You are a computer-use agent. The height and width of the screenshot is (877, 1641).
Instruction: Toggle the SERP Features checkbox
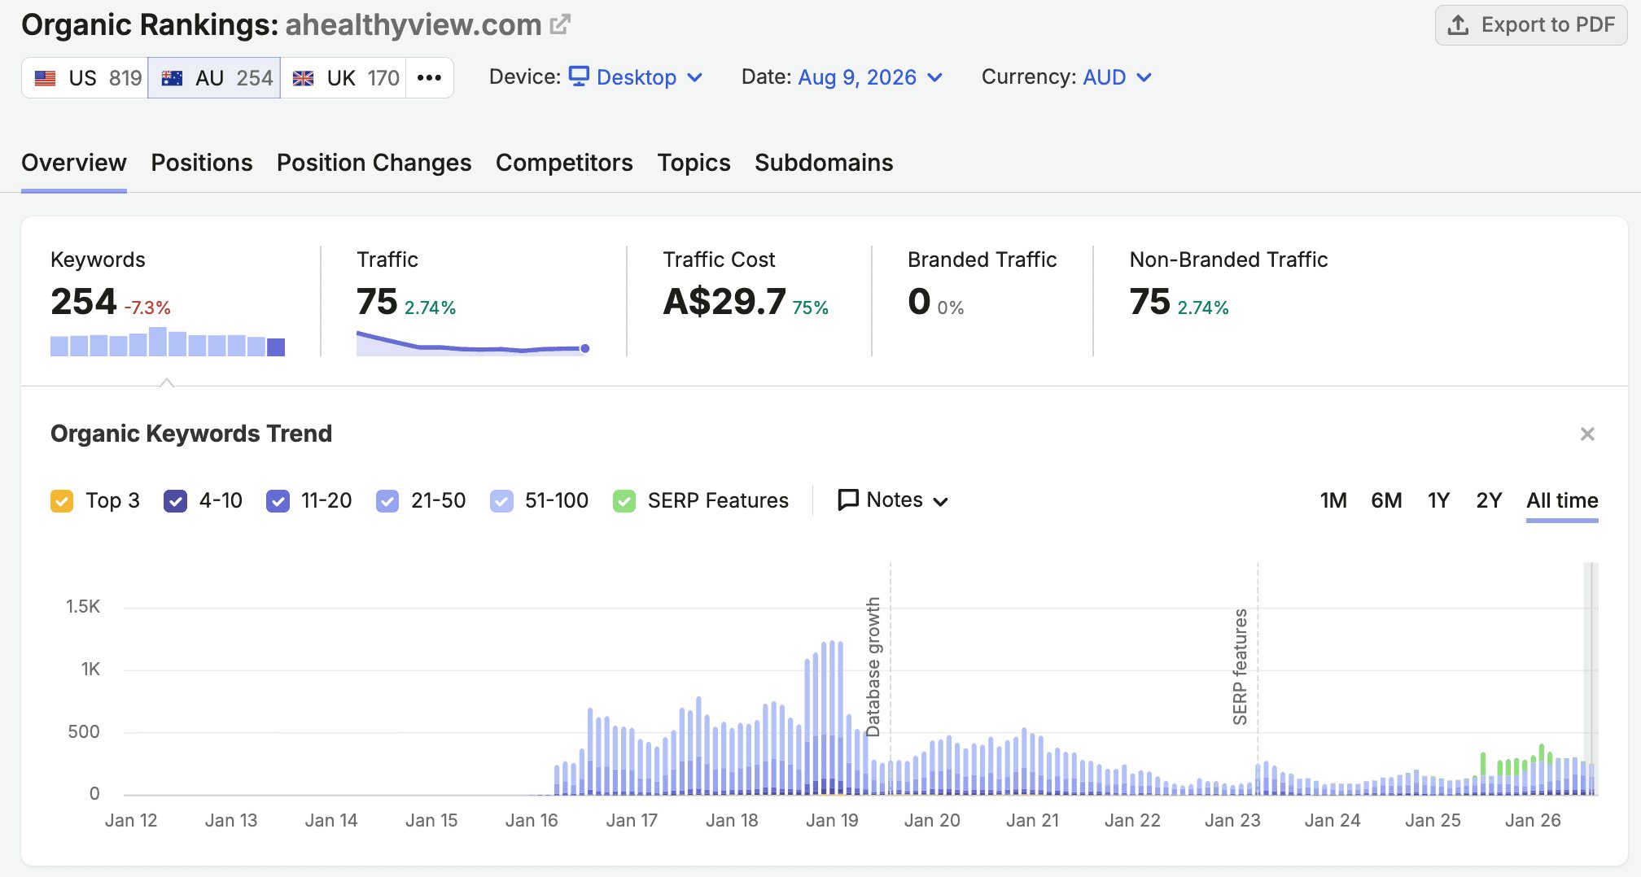tap(624, 500)
